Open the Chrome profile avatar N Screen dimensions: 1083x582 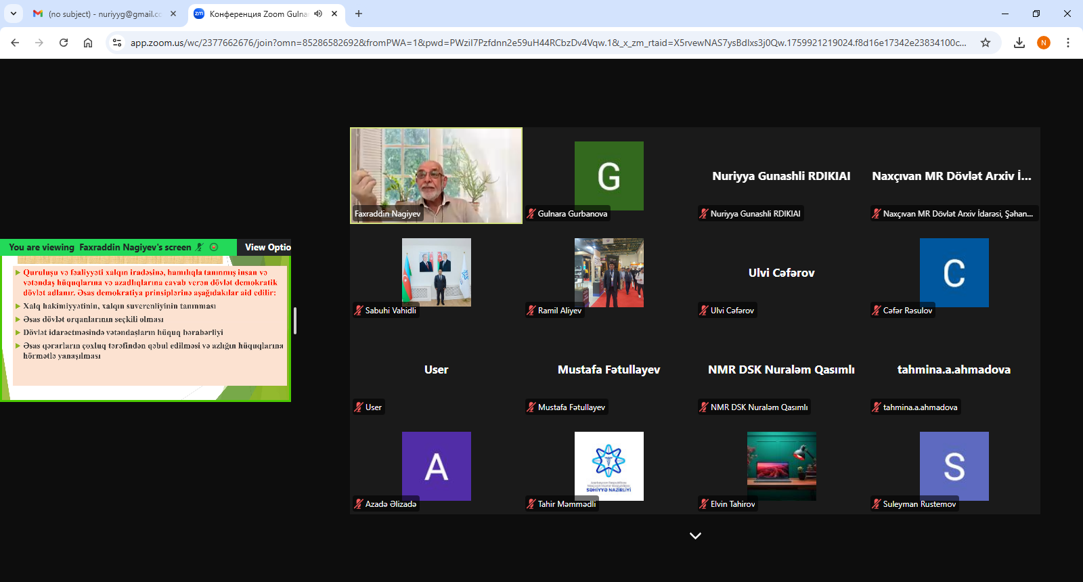(1044, 43)
